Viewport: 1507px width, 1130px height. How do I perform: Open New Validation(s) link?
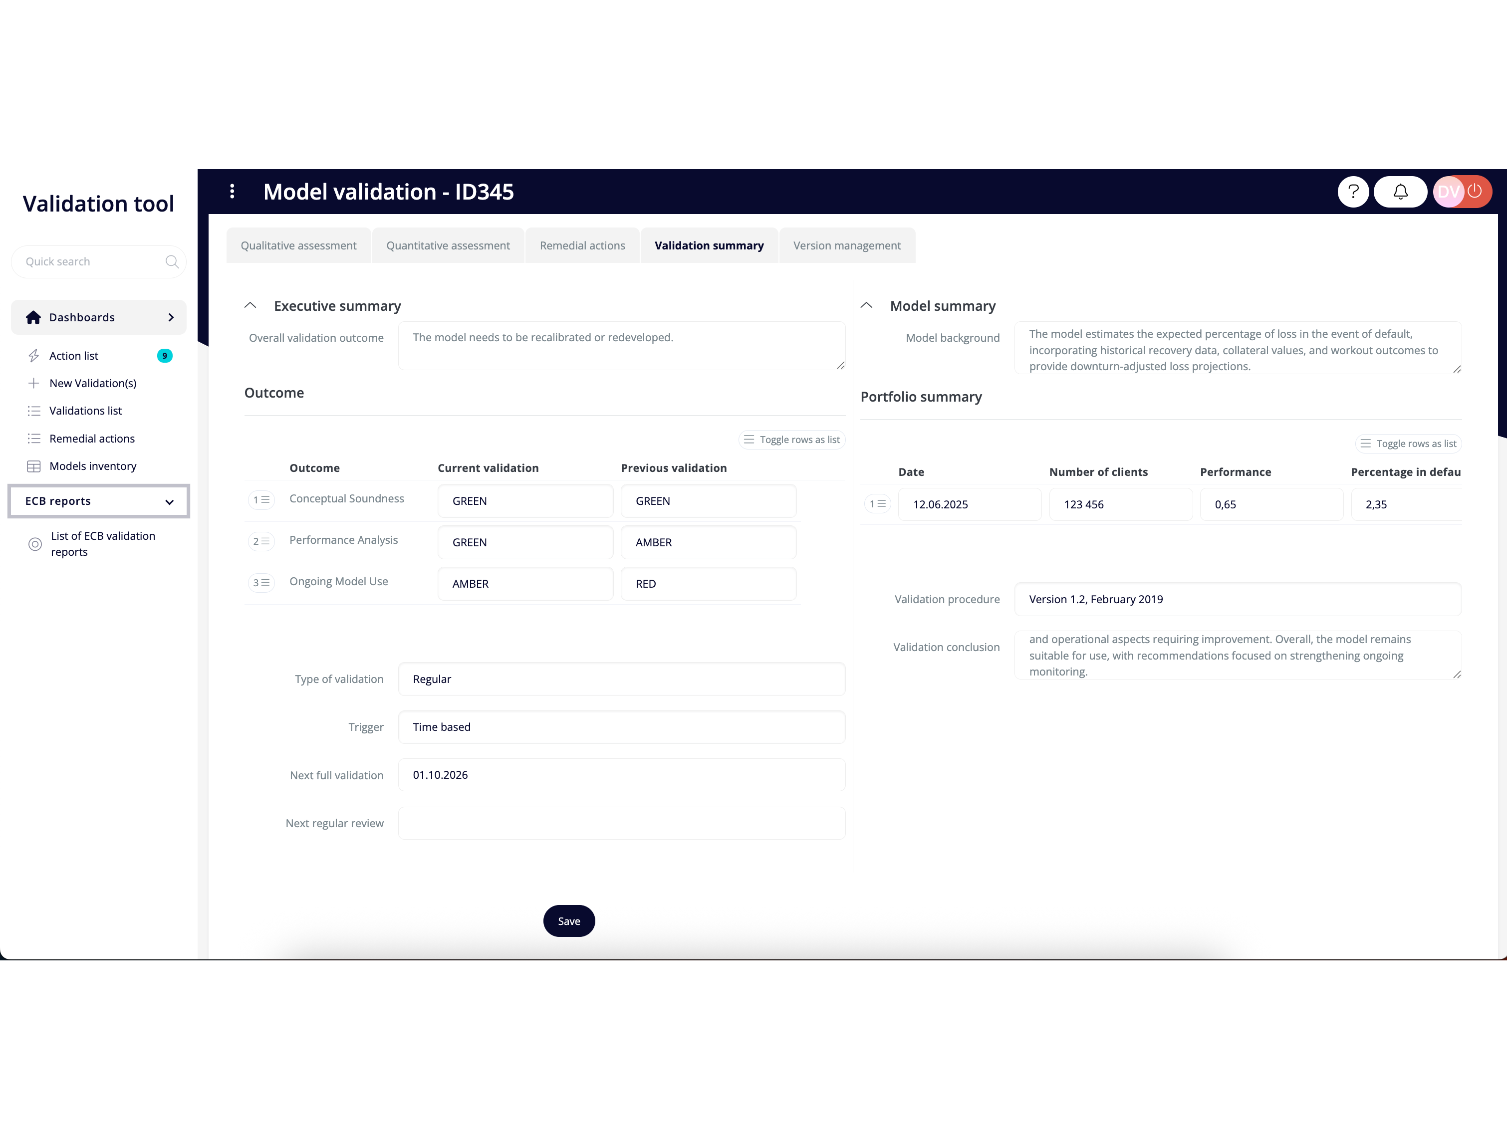point(93,384)
